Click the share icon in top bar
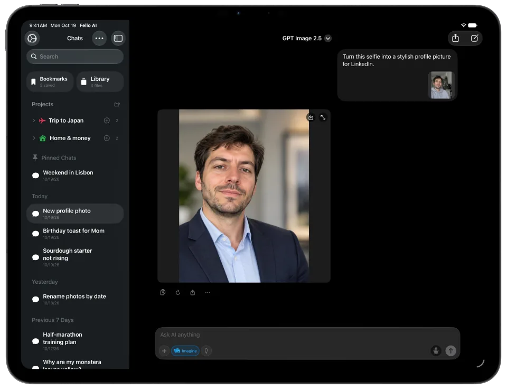Viewport: 507px width, 389px height. point(455,38)
